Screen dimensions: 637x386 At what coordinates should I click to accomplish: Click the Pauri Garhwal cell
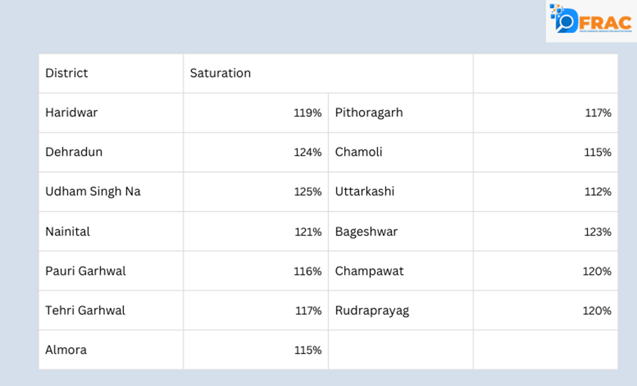pyautogui.click(x=85, y=271)
